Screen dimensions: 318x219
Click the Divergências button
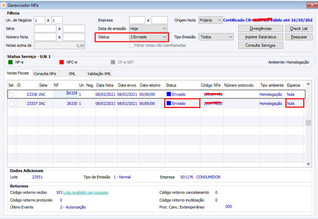click(261, 28)
